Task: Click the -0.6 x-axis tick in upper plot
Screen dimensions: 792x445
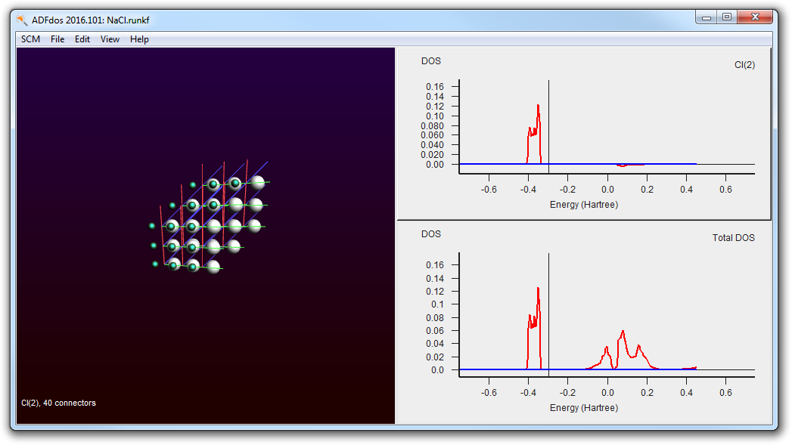Action: (x=489, y=190)
